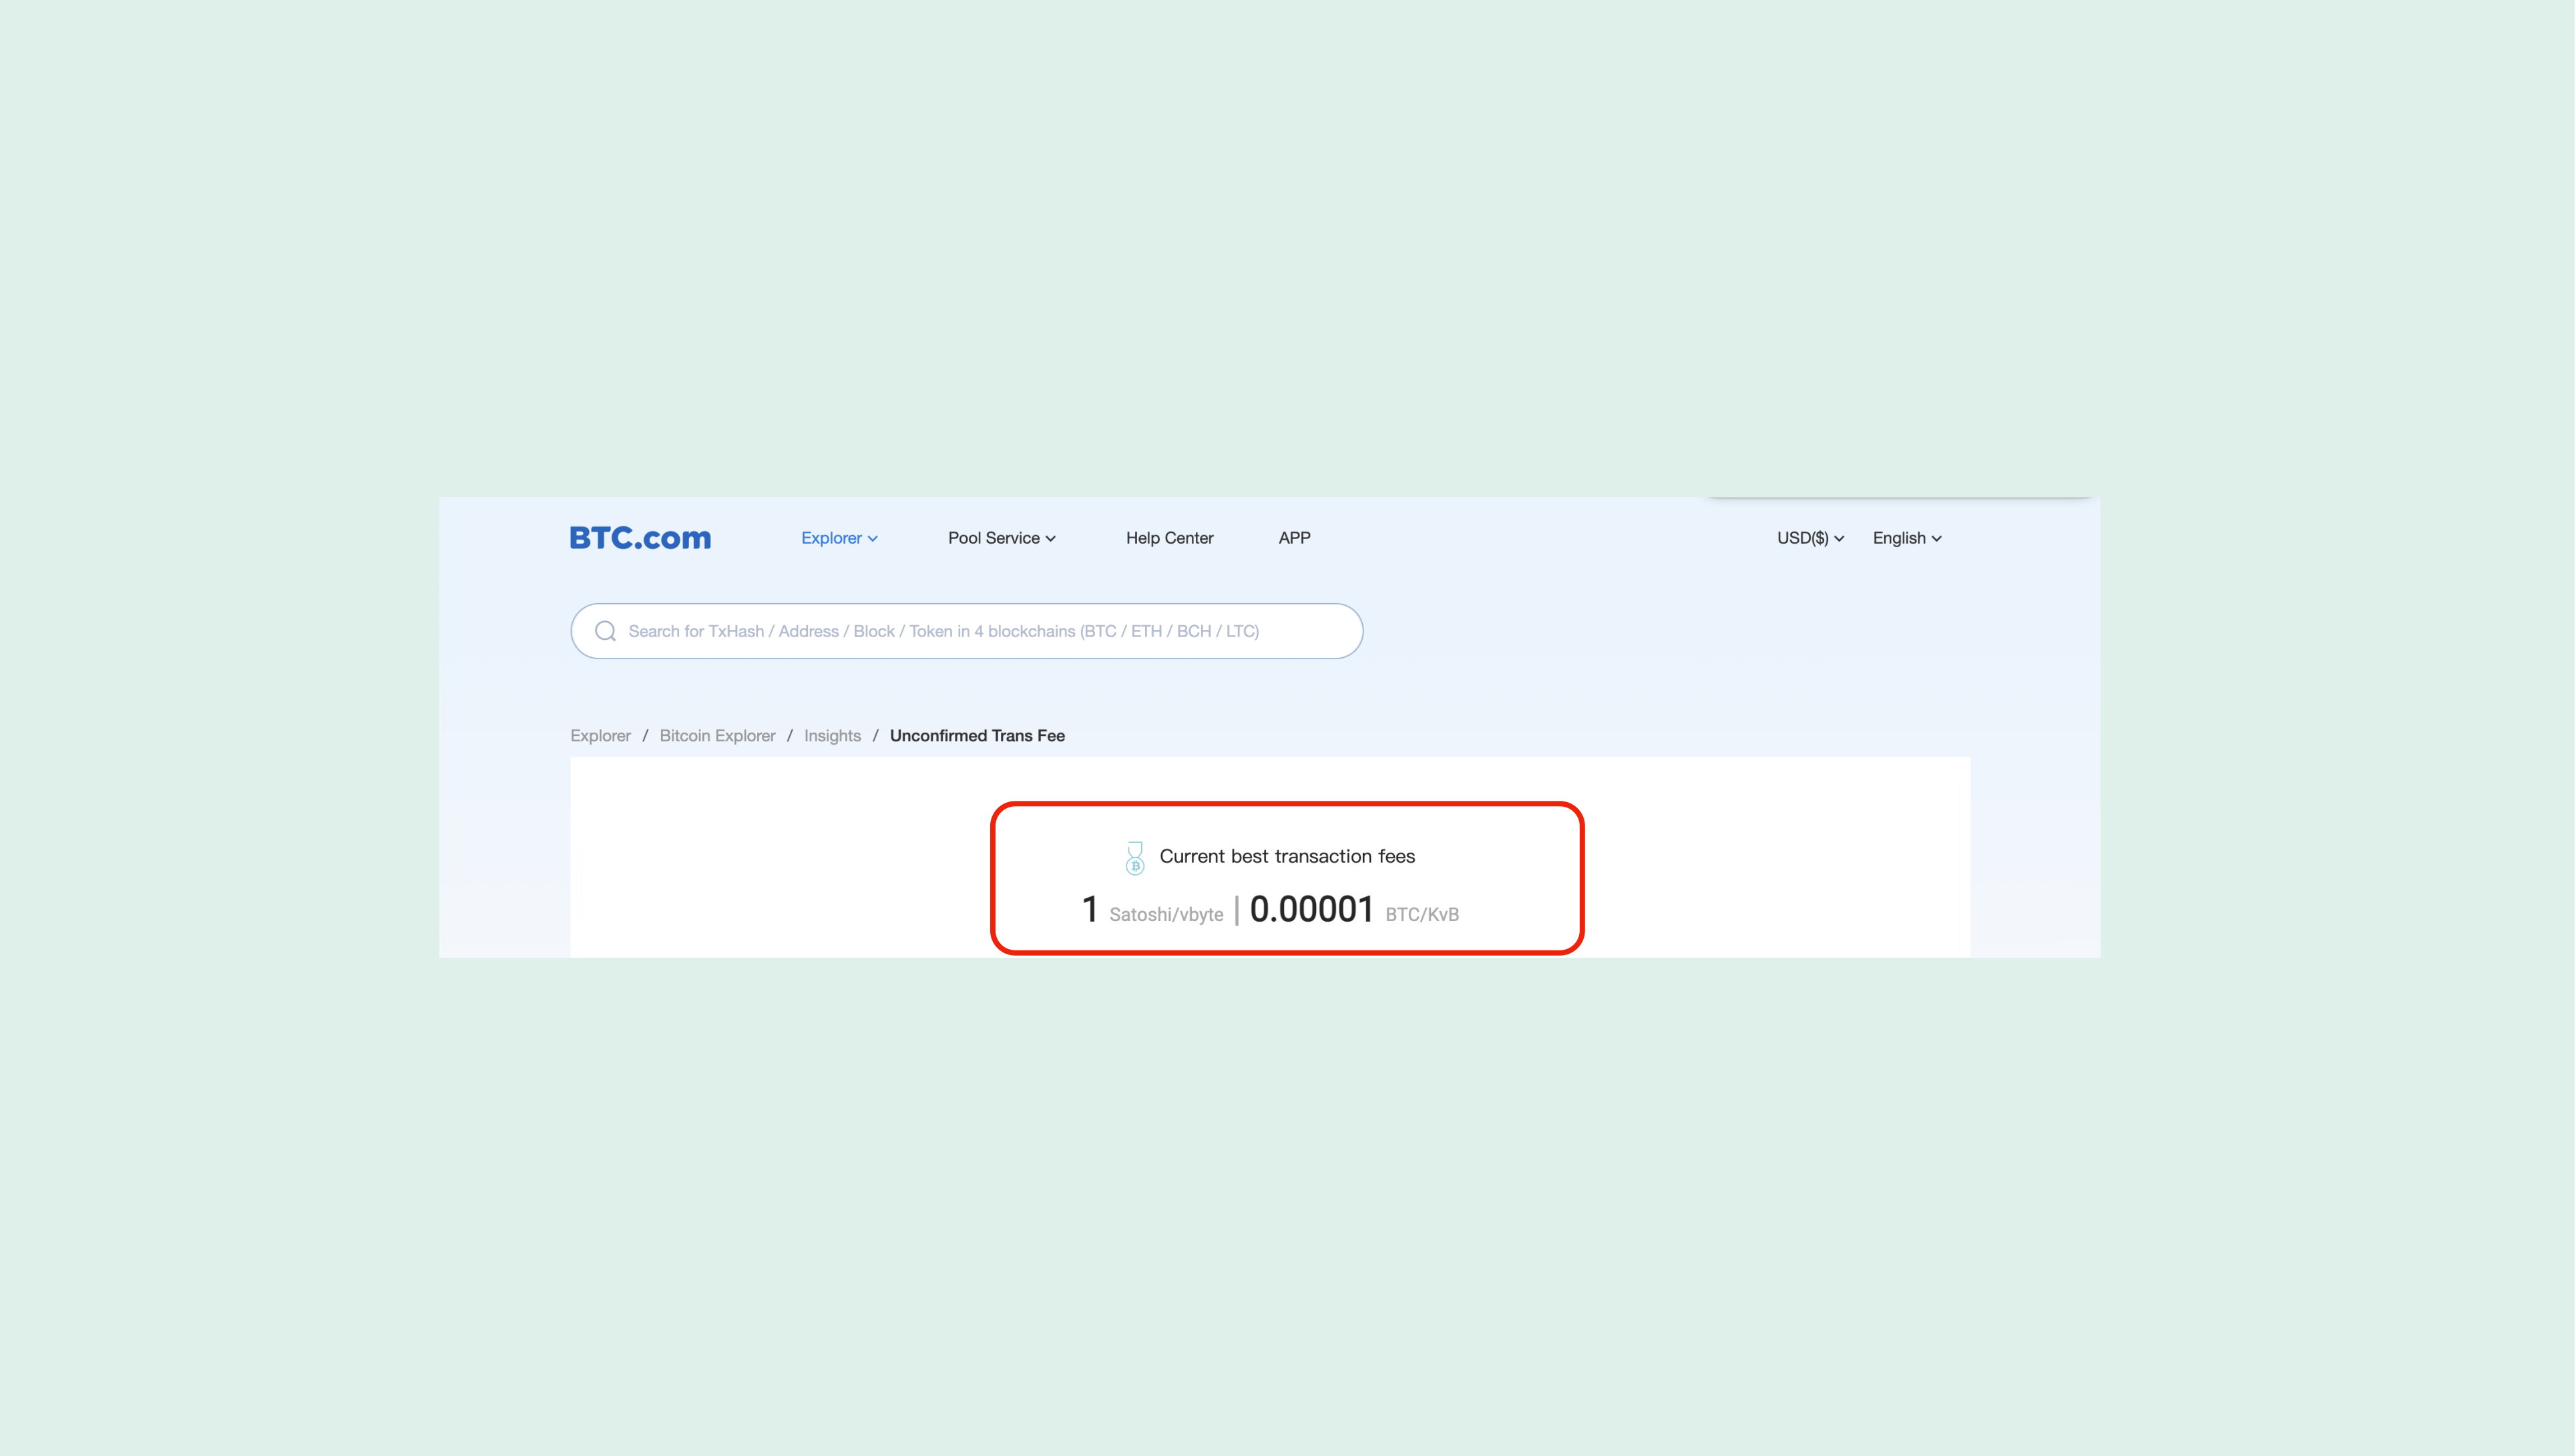This screenshot has height=1456, width=2576.
Task: Expand the Pool Service menu
Action: pyautogui.click(x=1001, y=538)
